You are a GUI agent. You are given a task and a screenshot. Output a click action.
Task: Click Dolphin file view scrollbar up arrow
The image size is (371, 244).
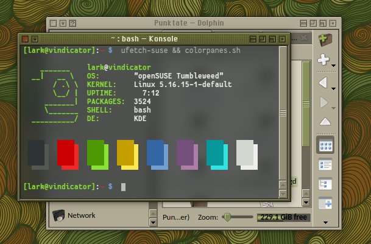pos(306,193)
